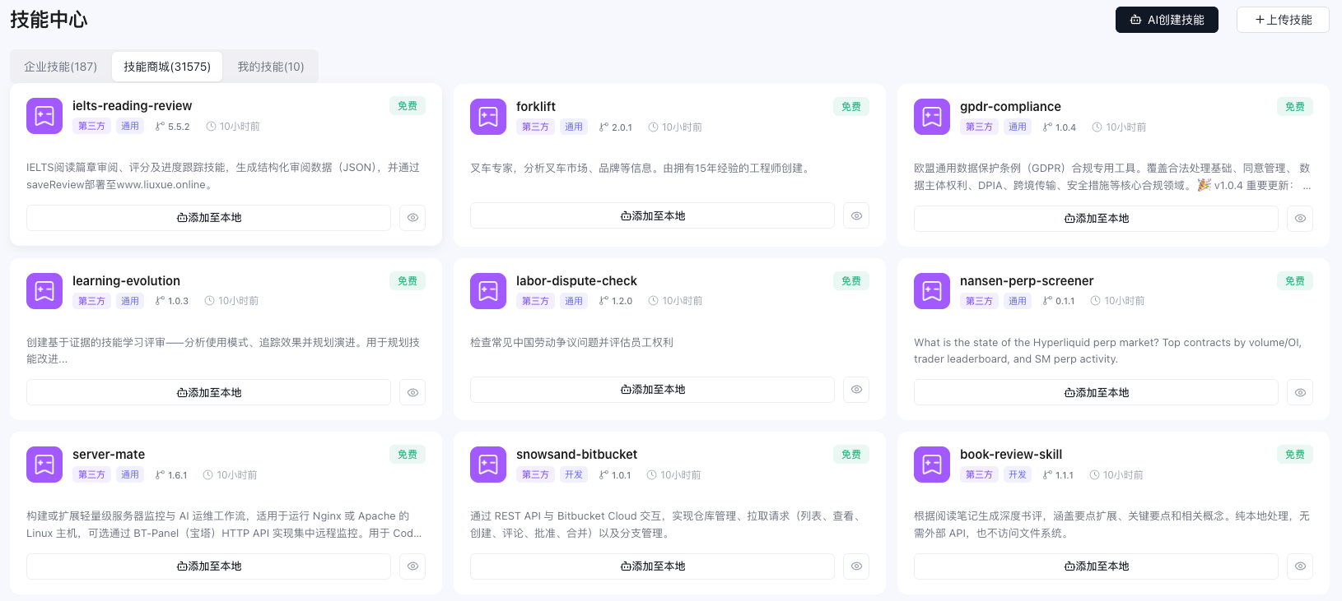Screen dimensions: 1342x601
Task: Click the AI创建技能 button
Action: (x=1167, y=20)
